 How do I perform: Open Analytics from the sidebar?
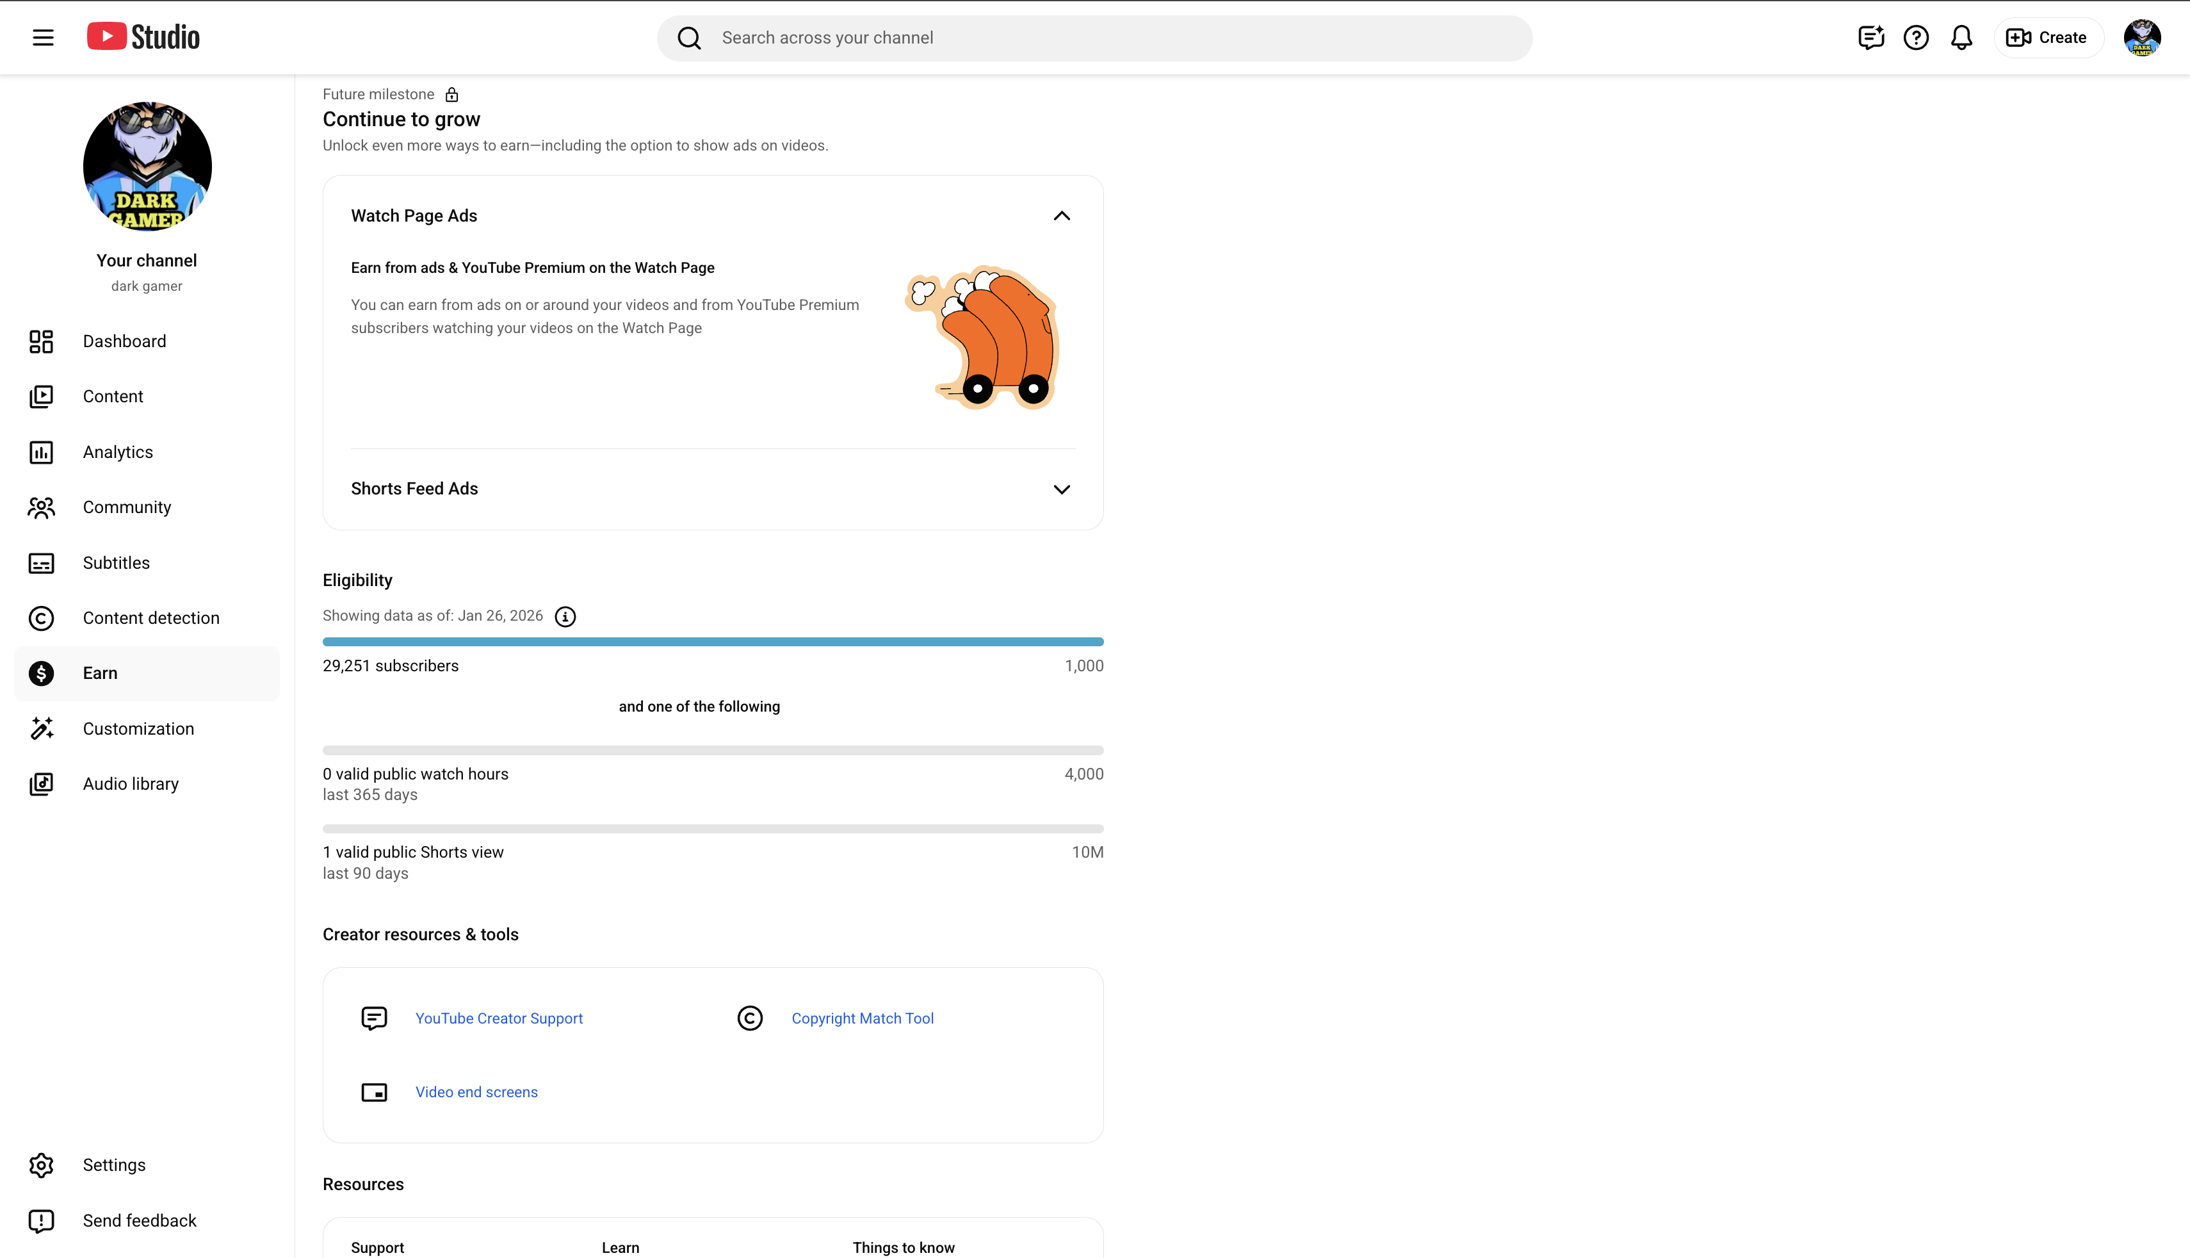pos(147,452)
